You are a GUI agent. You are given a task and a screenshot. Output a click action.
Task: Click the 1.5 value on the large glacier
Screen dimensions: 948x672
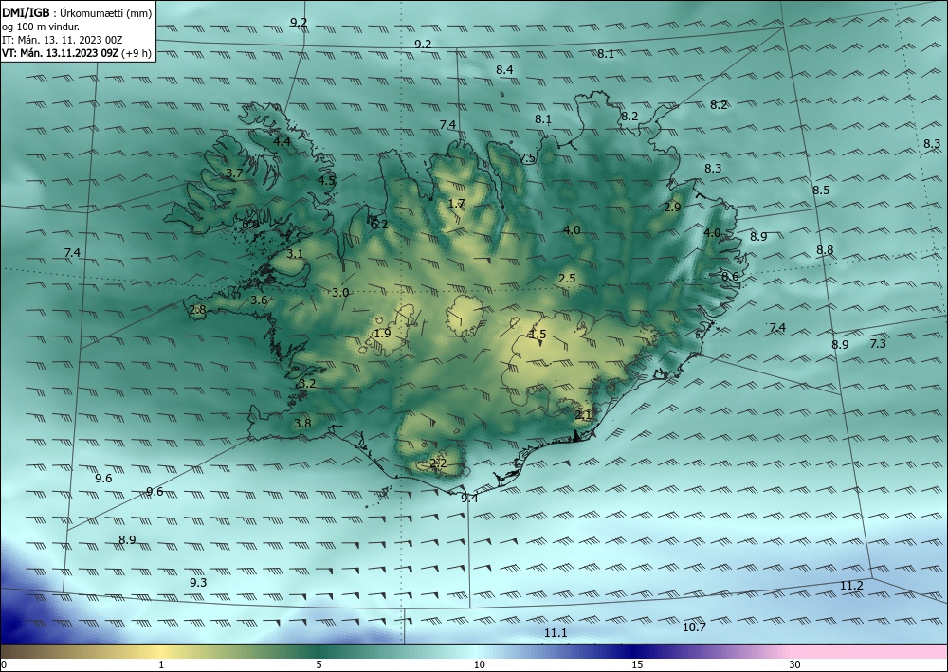(x=538, y=335)
